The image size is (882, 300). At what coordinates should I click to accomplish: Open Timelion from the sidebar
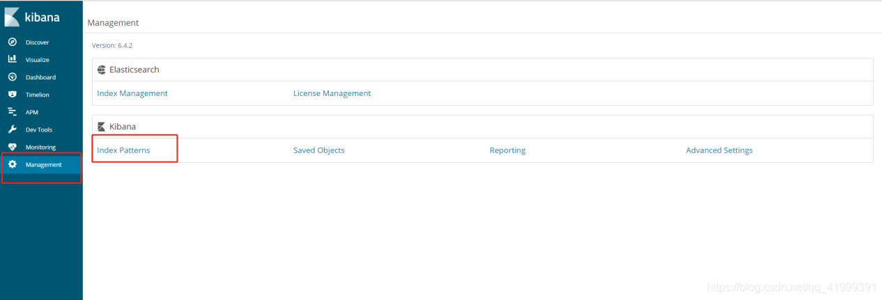click(x=41, y=95)
